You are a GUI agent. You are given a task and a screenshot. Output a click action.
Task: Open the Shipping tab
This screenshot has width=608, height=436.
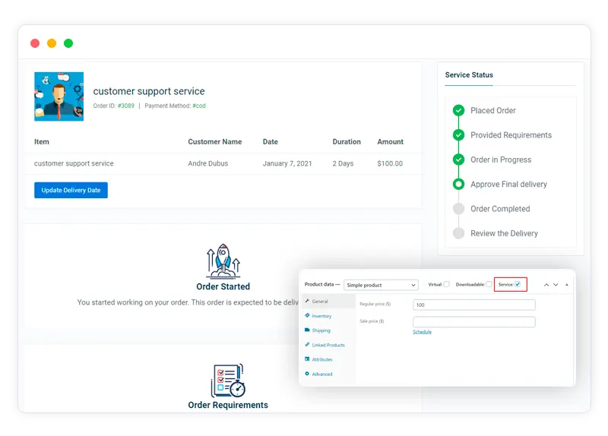[x=321, y=330]
